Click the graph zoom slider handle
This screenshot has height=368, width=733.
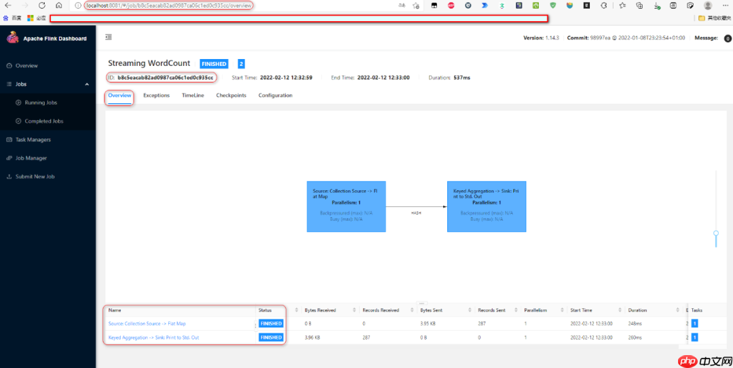[715, 234]
